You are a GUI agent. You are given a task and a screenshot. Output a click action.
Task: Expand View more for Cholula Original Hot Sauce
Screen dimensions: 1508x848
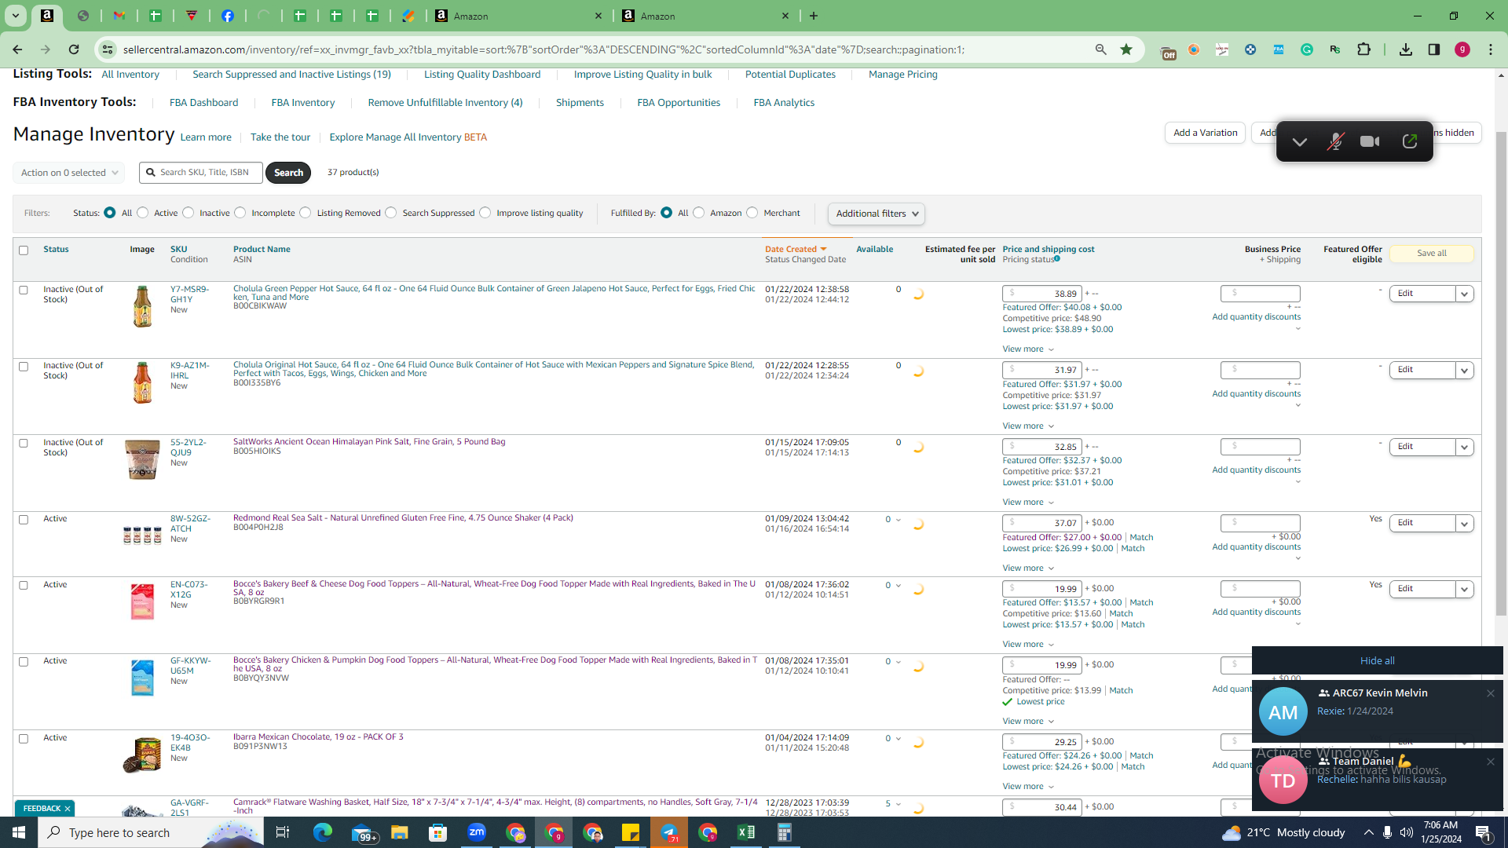[x=1028, y=426]
